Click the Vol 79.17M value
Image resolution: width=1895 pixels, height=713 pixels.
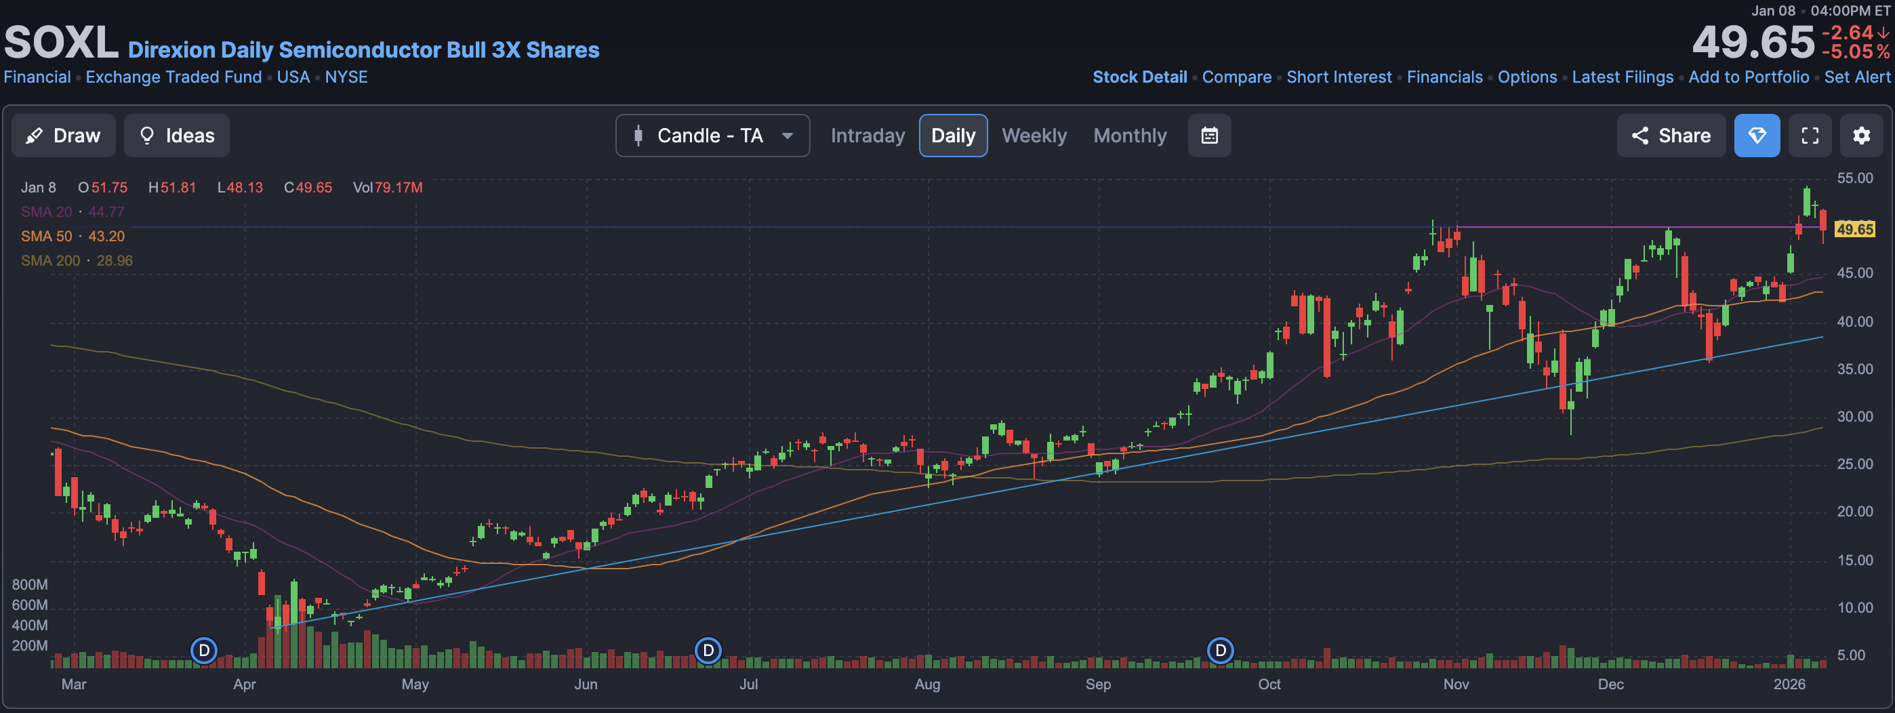(388, 188)
